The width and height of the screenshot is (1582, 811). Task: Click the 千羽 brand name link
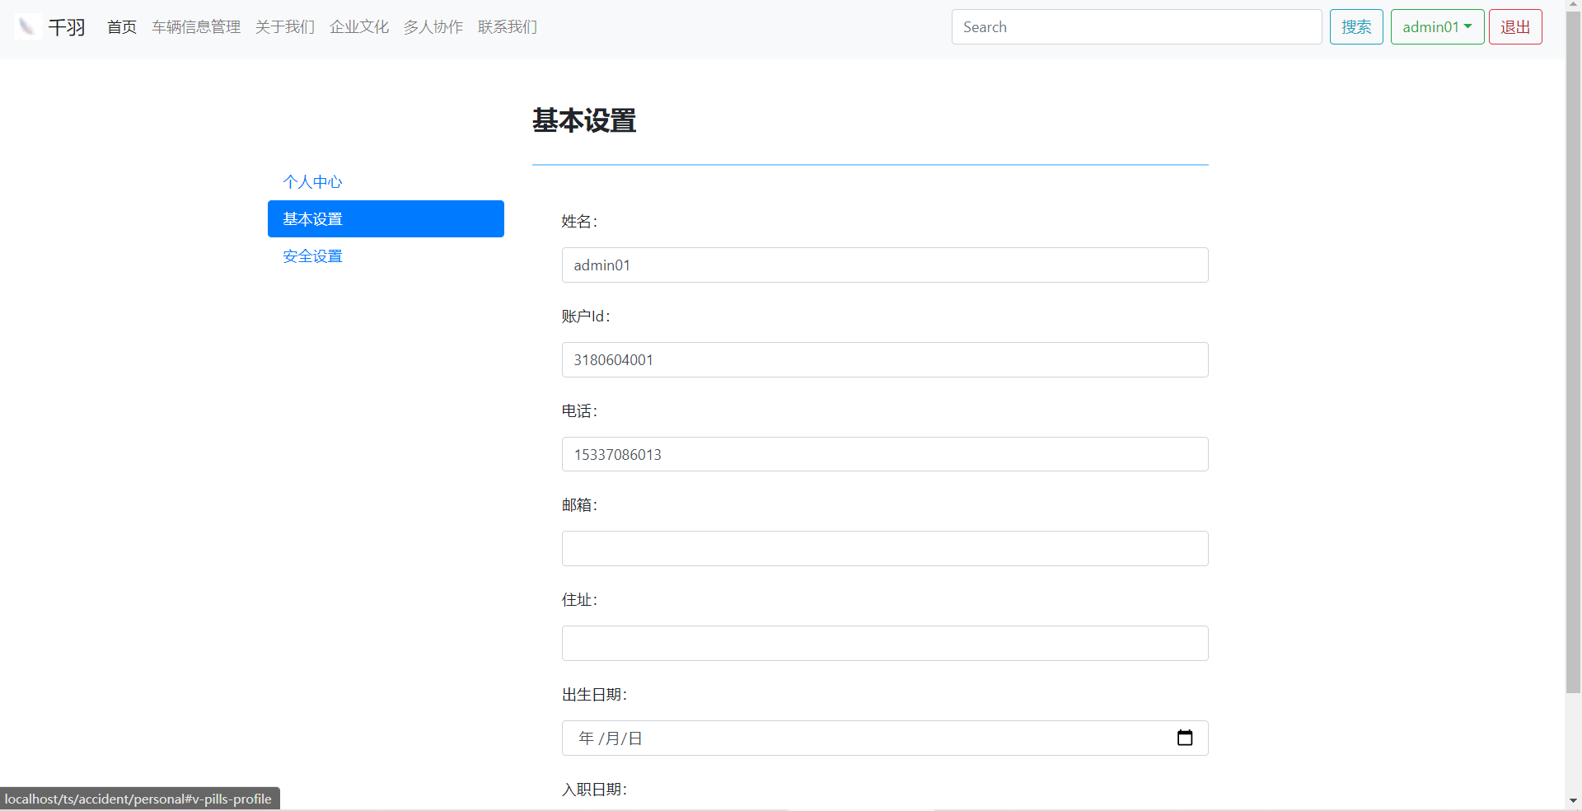[67, 27]
